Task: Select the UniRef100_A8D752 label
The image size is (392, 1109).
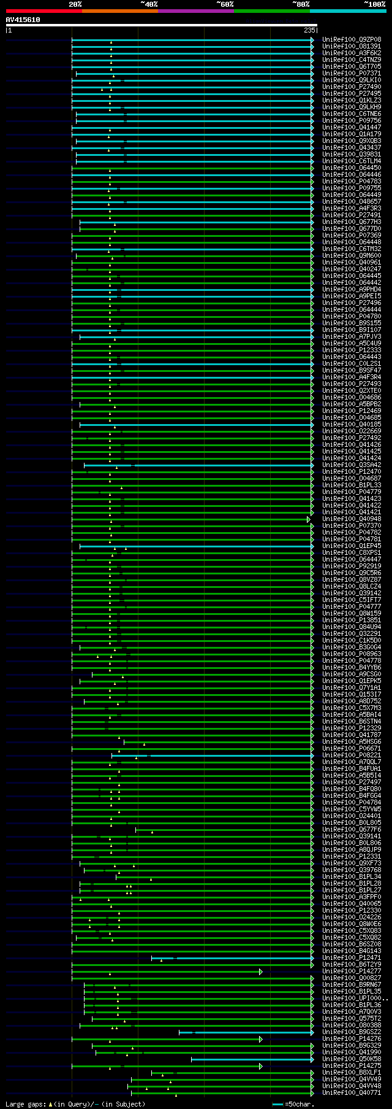Action: tap(352, 701)
